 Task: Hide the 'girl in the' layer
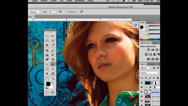tap(142, 97)
